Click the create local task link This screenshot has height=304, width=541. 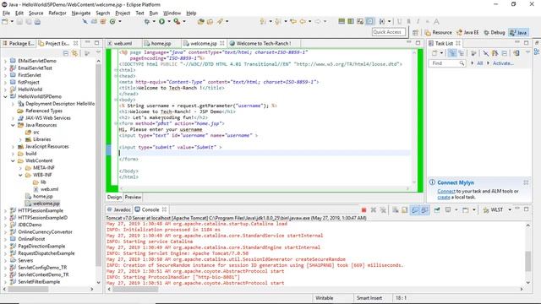[444, 198]
